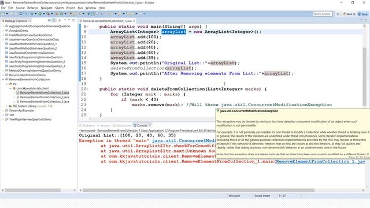Open the Edit menu
The height and width of the screenshot is (208, 370).
[11, 8]
